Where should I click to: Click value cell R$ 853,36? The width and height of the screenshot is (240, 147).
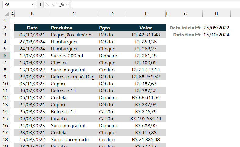pos(146,42)
